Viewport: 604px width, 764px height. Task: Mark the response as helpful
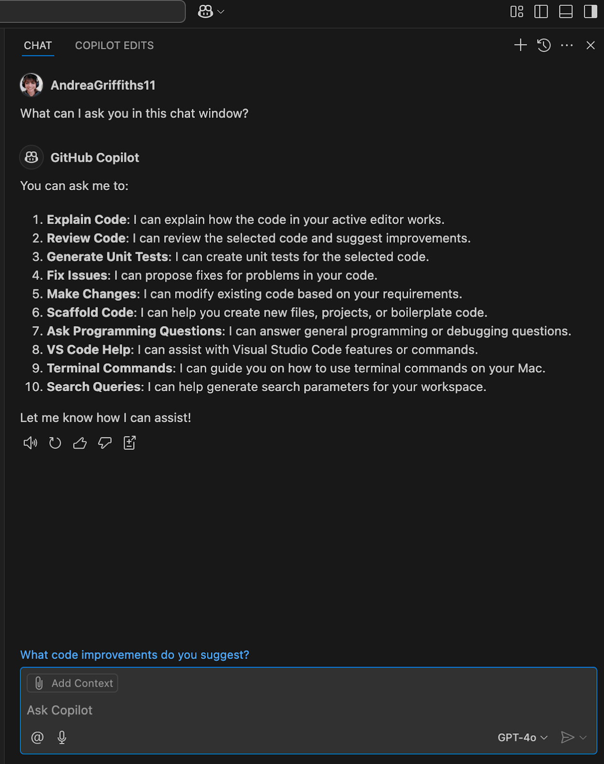pos(80,443)
